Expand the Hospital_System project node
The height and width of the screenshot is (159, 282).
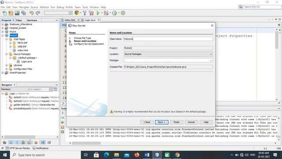pos(3,28)
